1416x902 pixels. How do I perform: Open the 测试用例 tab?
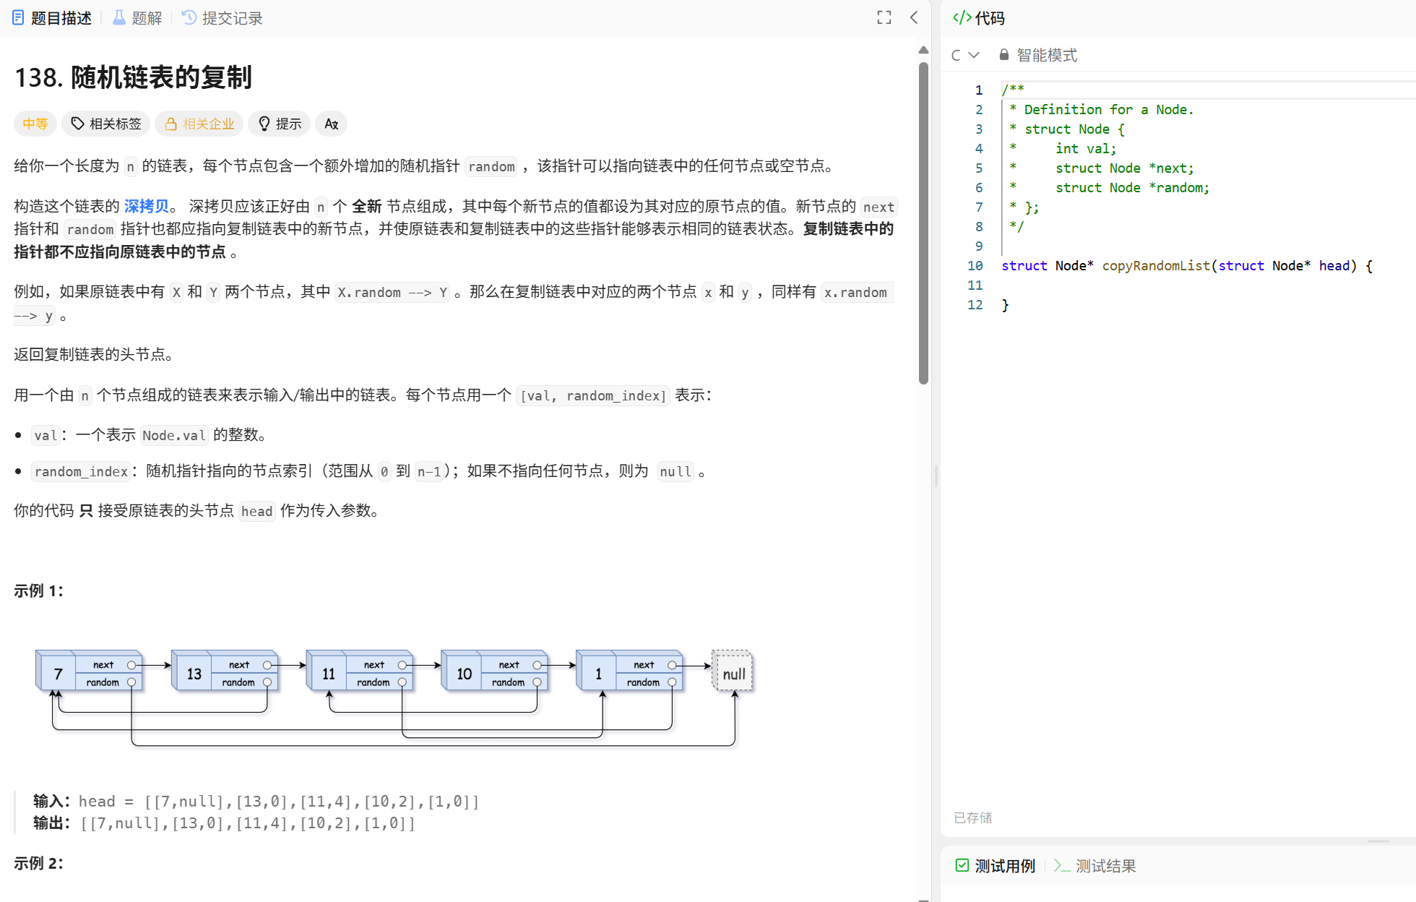point(996,866)
